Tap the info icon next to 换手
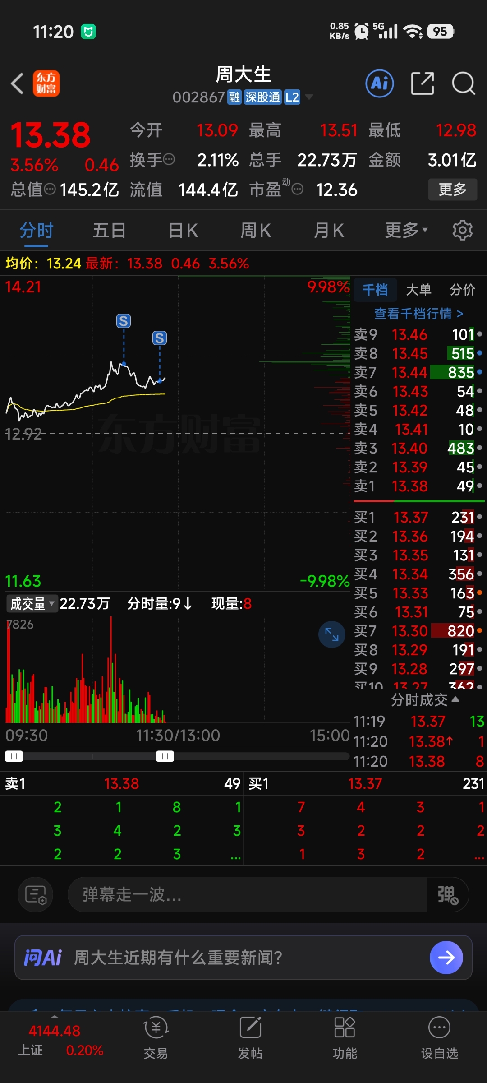 [169, 159]
